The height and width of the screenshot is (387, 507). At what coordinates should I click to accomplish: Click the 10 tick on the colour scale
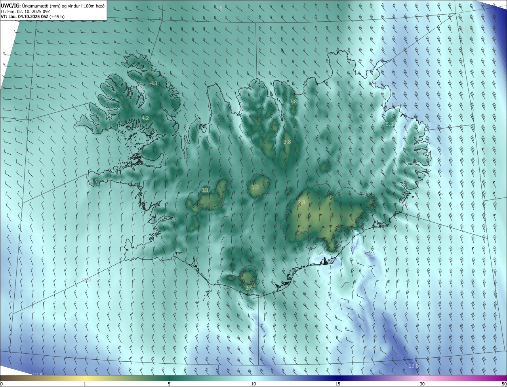click(253, 384)
